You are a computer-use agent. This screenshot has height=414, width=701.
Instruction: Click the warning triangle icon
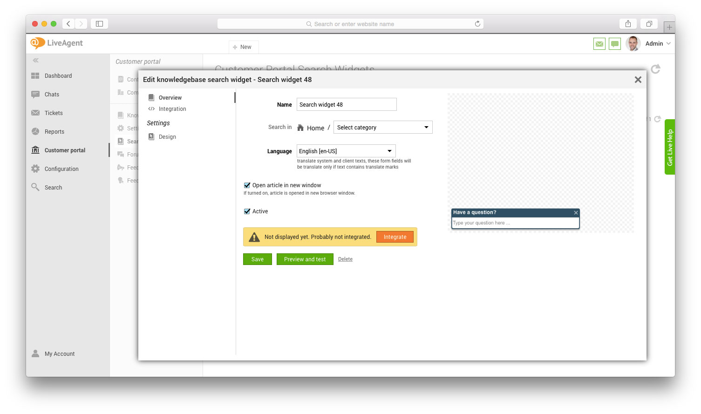pyautogui.click(x=254, y=237)
